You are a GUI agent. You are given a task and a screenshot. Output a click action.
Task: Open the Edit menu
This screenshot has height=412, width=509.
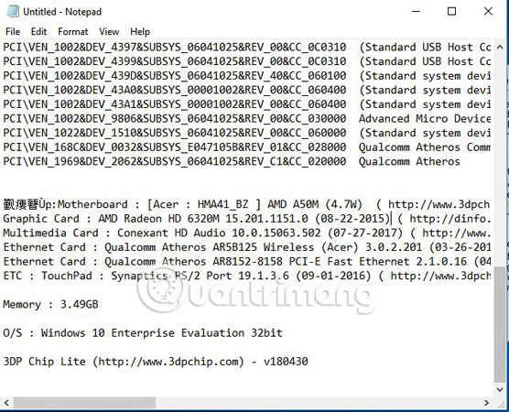click(38, 31)
